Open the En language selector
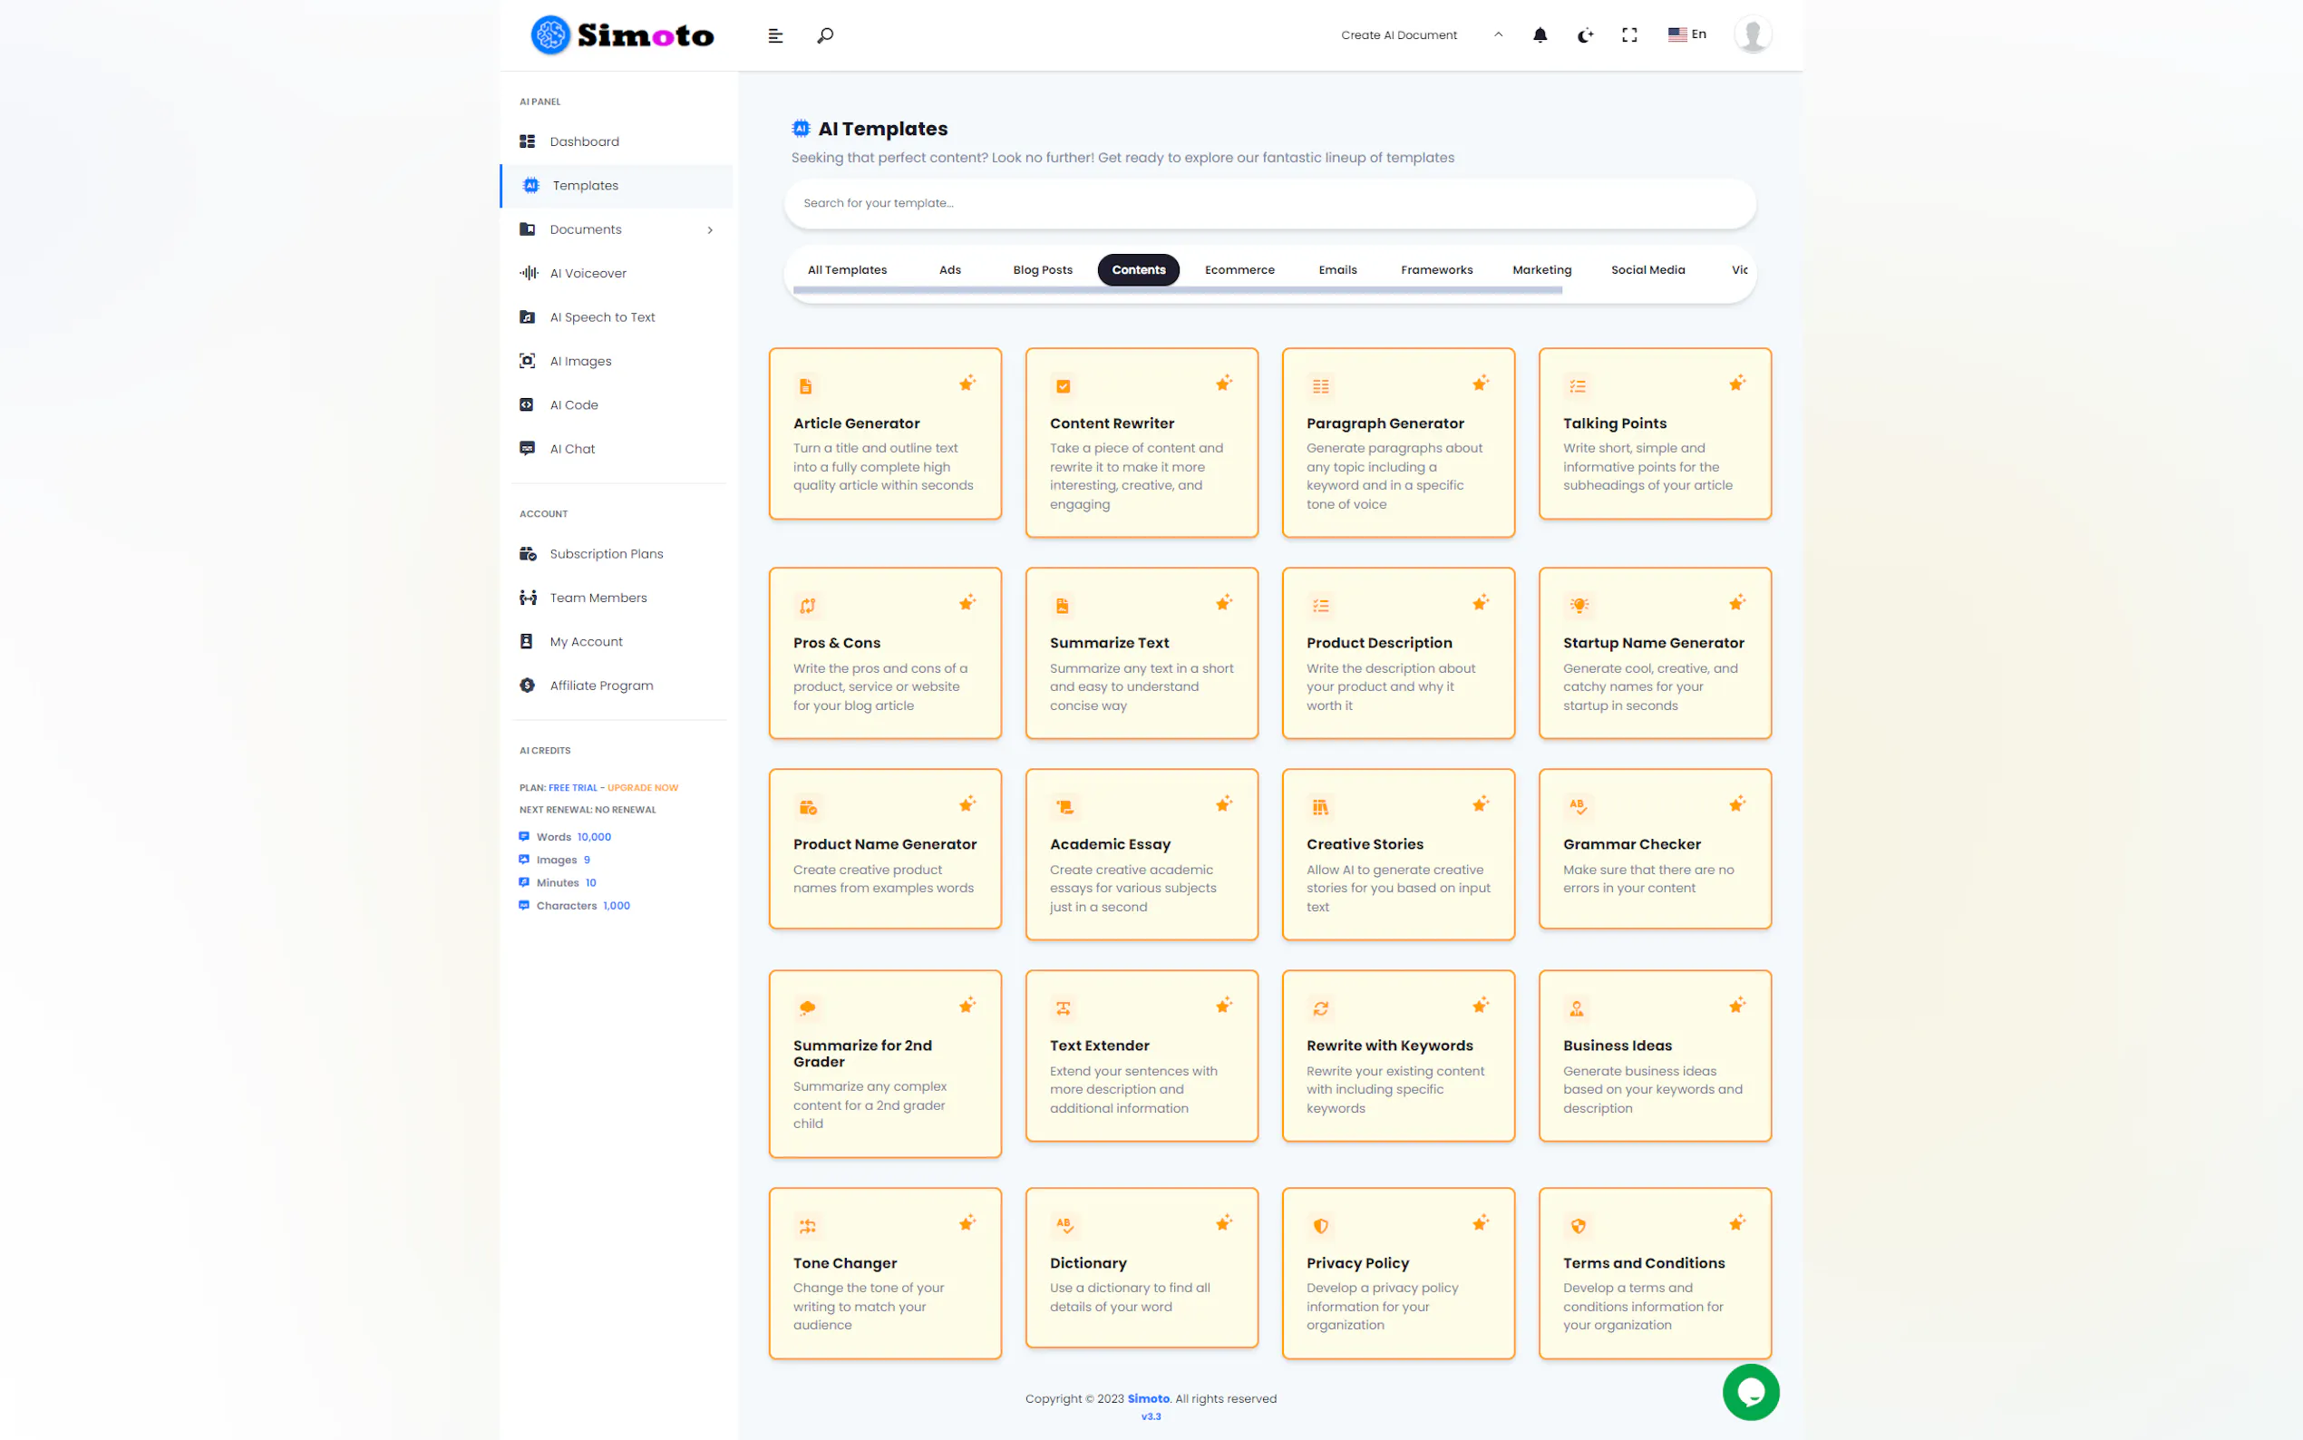Image resolution: width=2303 pixels, height=1440 pixels. [1687, 34]
